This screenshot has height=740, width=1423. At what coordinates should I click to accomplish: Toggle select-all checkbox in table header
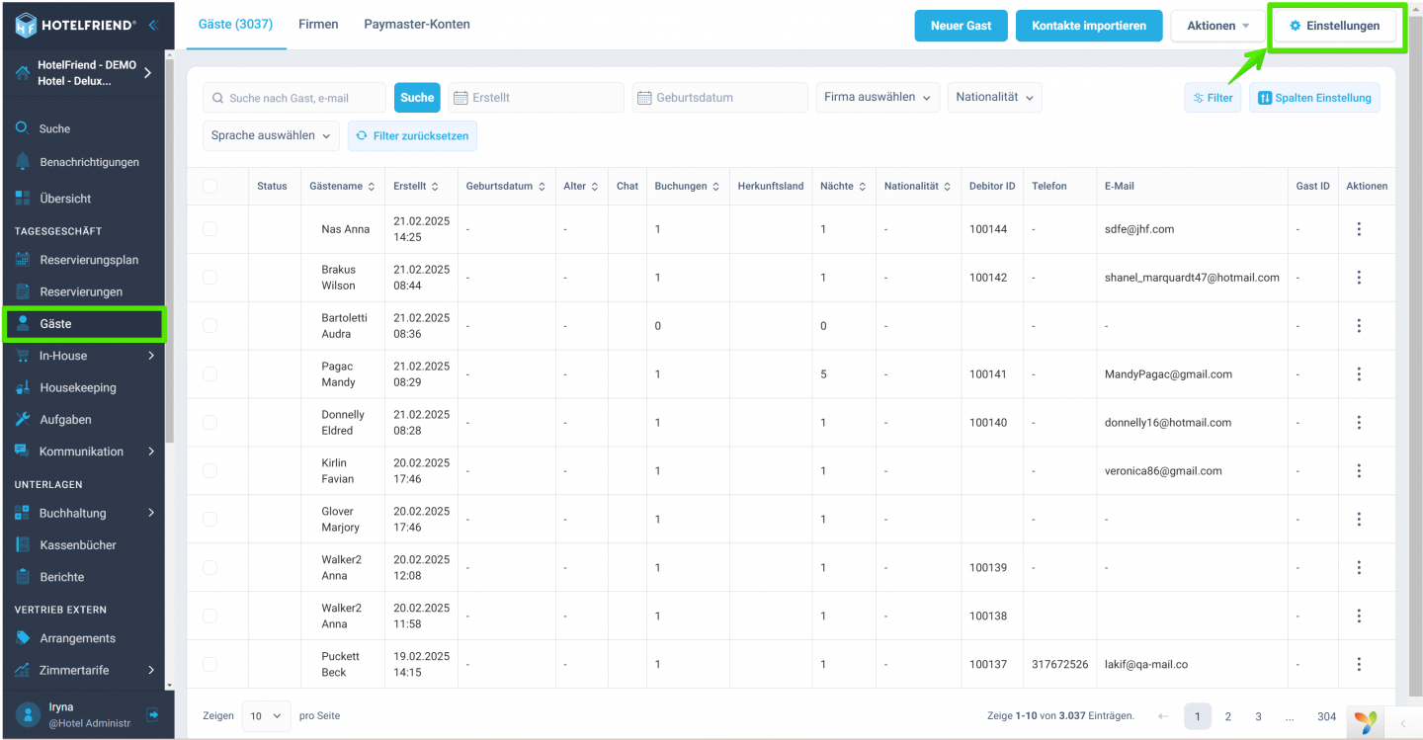(x=209, y=186)
